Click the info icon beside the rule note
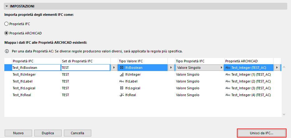291x138 pixels. point(7,51)
